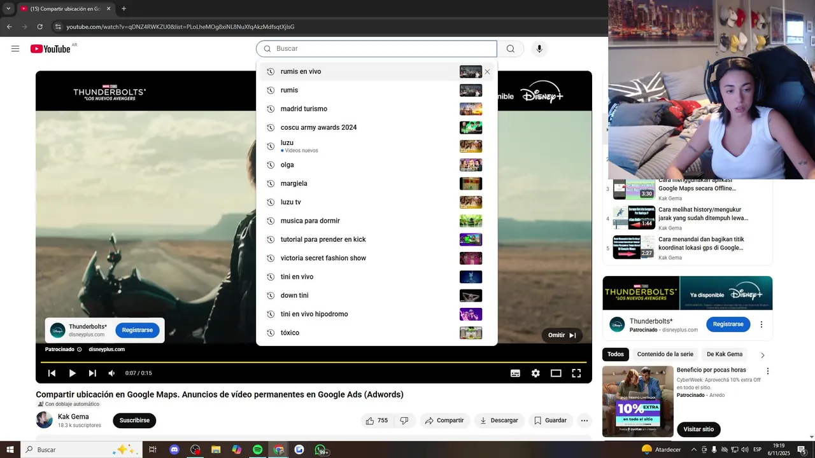Open WhatsApp from the taskbar
The height and width of the screenshot is (458, 815).
320,450
